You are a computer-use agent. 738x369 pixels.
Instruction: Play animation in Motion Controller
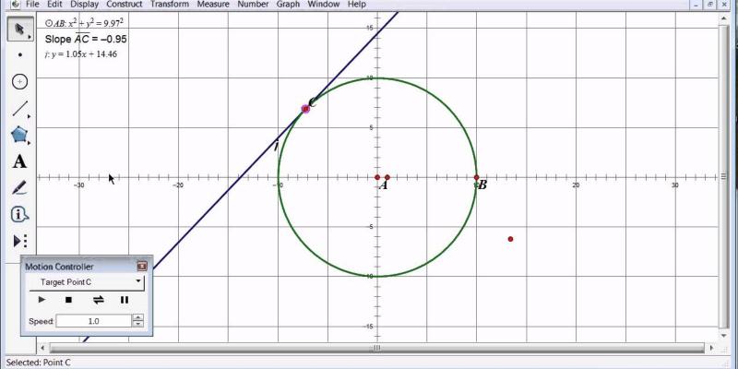click(42, 299)
